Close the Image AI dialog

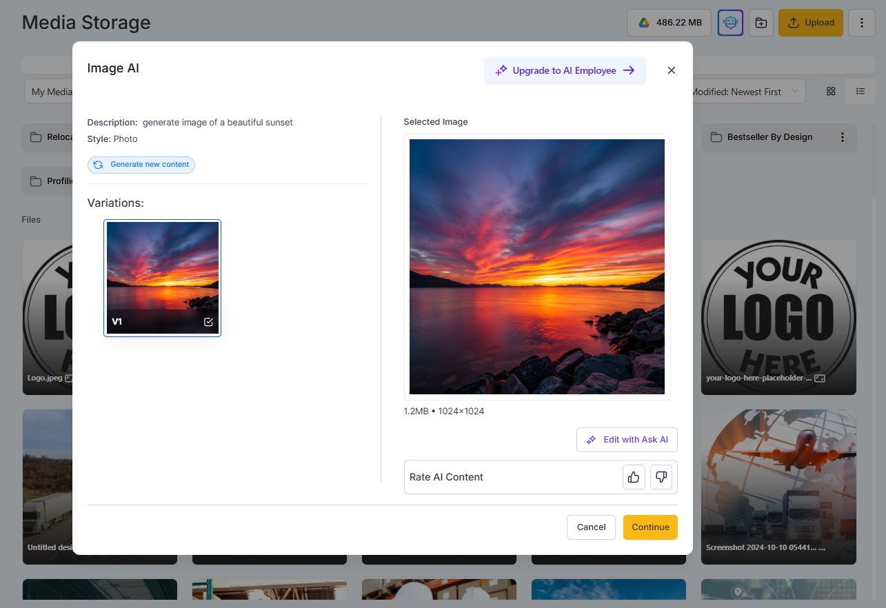[x=672, y=70]
